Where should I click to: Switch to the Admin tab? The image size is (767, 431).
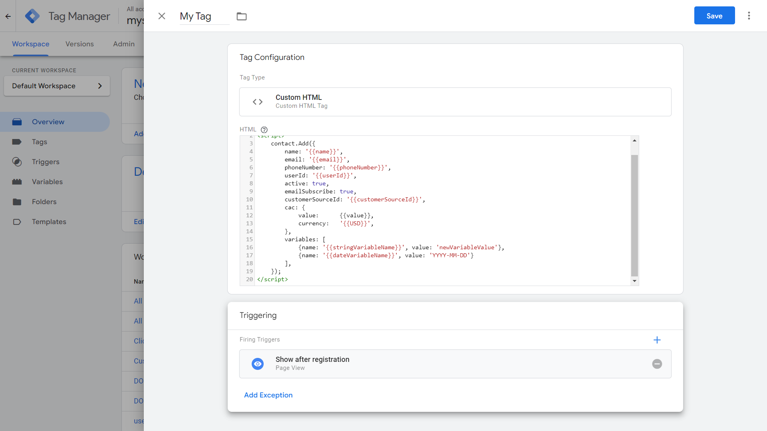tap(124, 44)
